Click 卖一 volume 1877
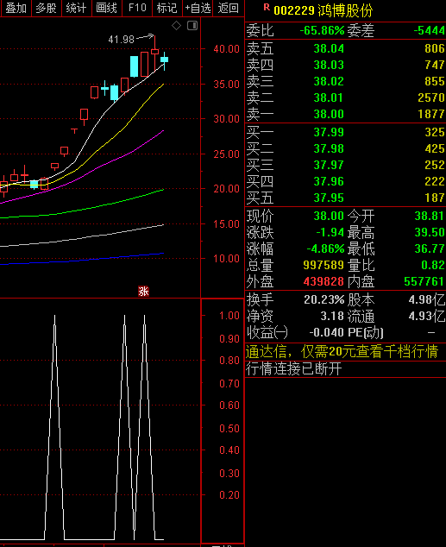 coord(431,114)
